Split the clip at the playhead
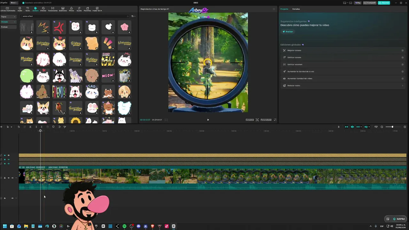Image resolution: width=409 pixels, height=230 pixels. [x=30, y=127]
